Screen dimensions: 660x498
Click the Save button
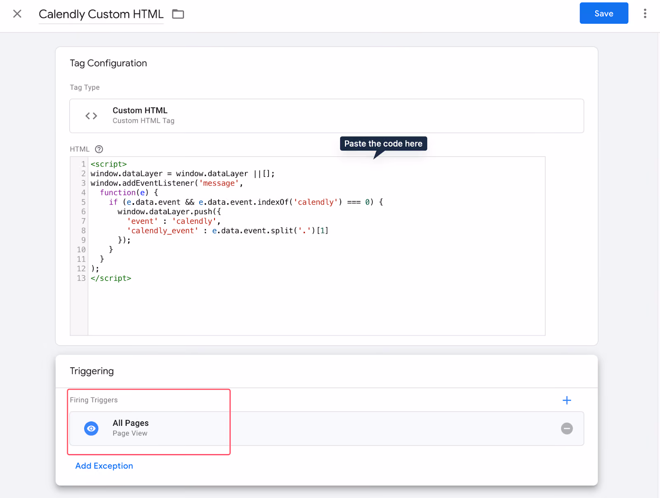coord(604,13)
